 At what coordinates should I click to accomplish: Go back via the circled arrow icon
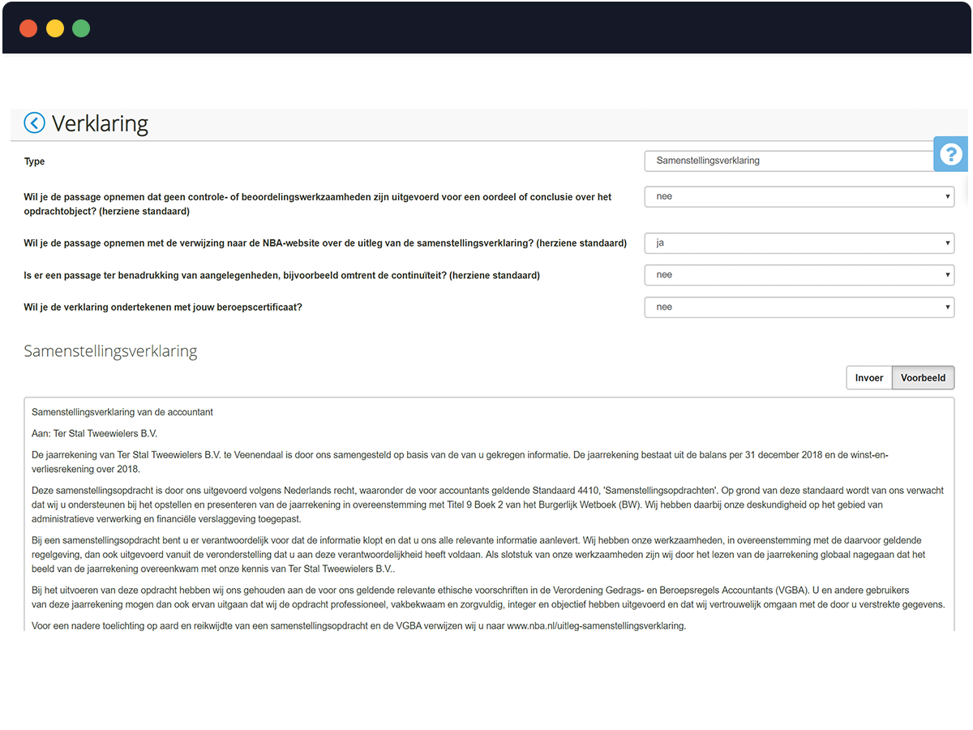34,123
